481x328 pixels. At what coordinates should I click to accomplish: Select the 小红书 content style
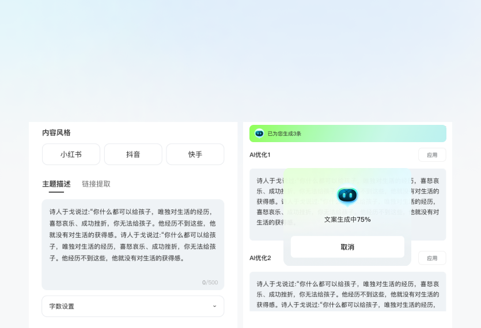[71, 154]
